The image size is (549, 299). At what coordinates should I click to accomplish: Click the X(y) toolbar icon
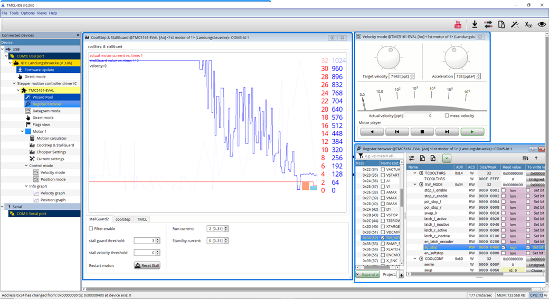[528, 24]
